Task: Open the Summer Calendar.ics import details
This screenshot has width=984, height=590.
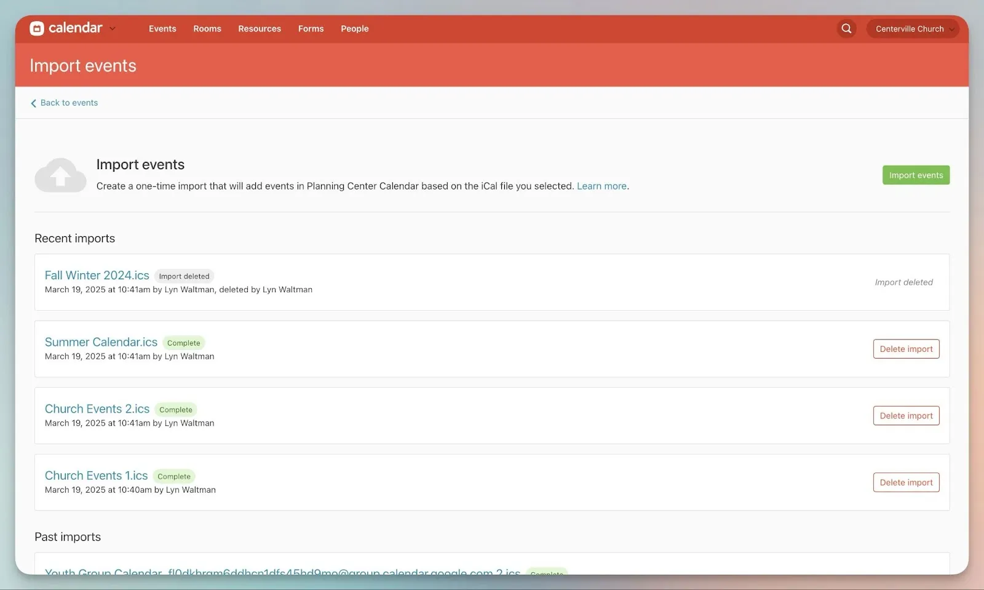Action: (101, 342)
